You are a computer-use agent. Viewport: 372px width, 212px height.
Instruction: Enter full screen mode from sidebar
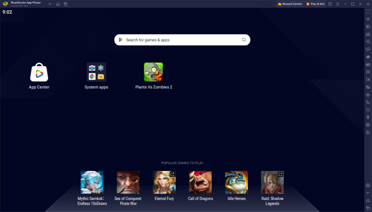(x=368, y=12)
